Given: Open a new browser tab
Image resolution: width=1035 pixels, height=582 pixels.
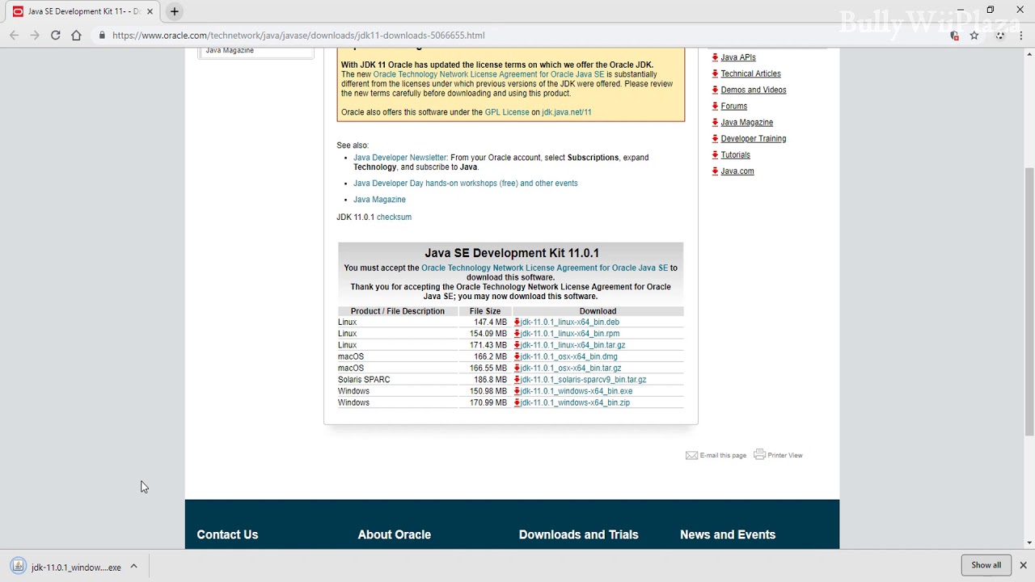Looking at the screenshot, I should (x=175, y=11).
